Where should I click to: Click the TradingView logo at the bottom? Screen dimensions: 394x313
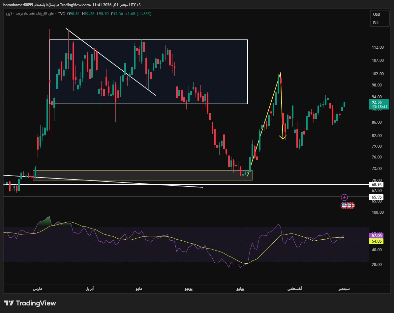(x=30, y=303)
